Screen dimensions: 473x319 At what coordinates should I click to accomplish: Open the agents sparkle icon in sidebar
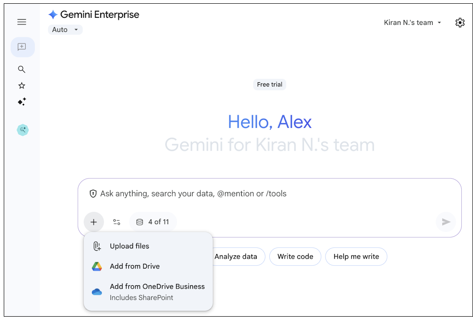click(22, 101)
